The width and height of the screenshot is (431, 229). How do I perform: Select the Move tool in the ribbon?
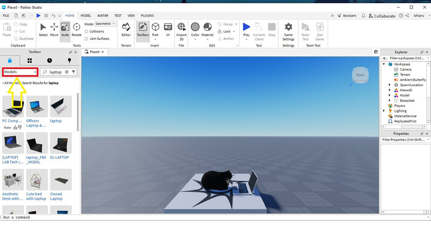coord(54,29)
